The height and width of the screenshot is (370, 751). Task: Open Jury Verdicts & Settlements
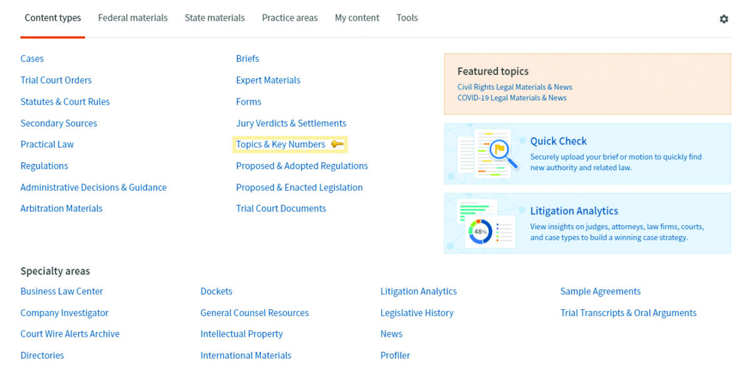pos(291,123)
